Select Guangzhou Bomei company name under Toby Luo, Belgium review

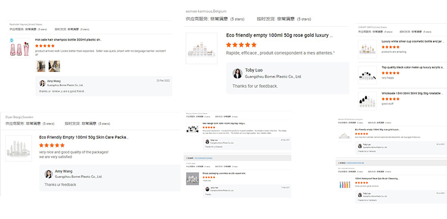(274, 77)
